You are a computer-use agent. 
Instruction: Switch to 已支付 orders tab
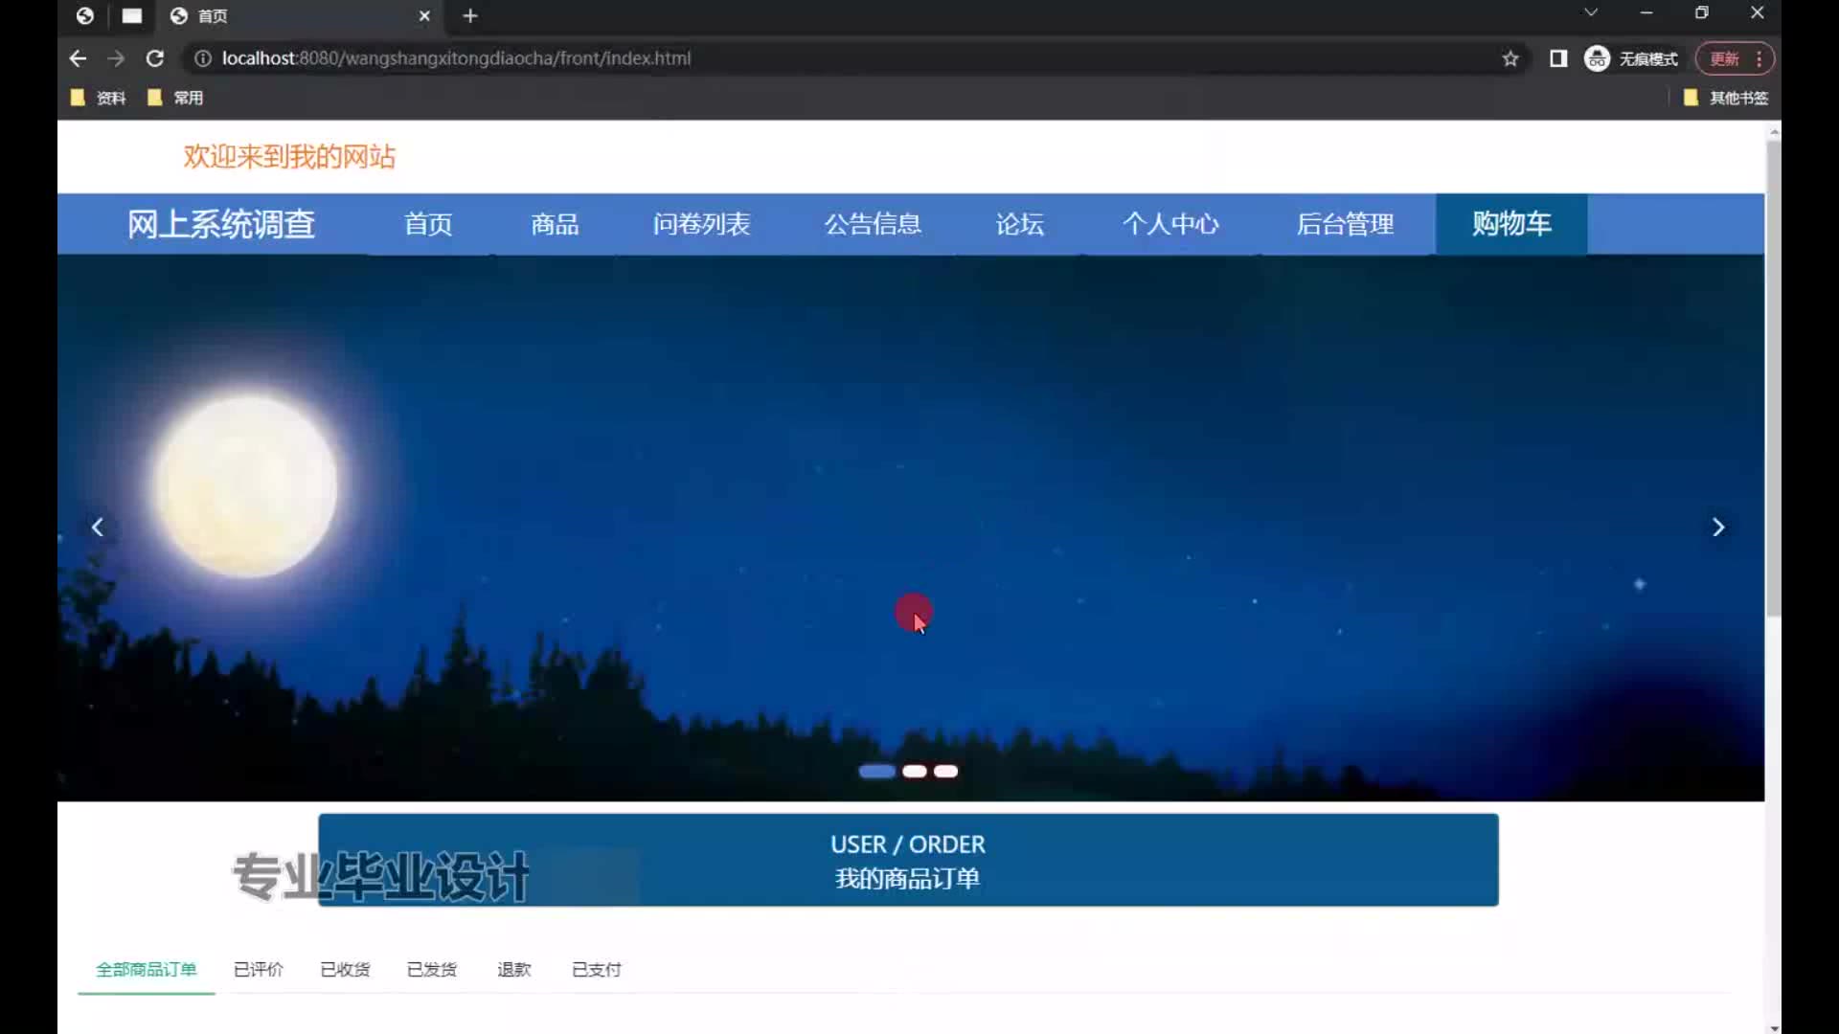[597, 970]
